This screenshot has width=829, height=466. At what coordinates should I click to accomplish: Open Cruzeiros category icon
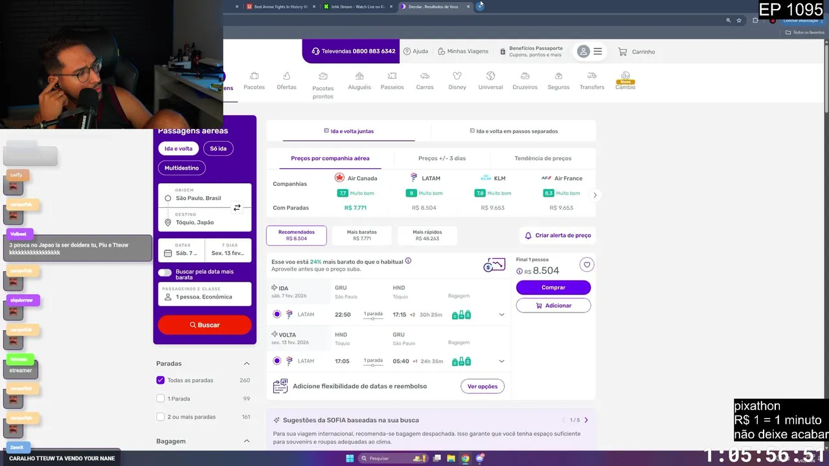point(525,81)
